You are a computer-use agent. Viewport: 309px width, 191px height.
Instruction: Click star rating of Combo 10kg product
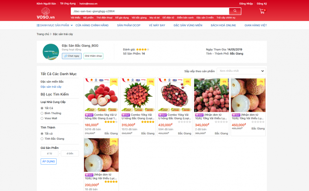pyautogui.click(x=148, y=122)
